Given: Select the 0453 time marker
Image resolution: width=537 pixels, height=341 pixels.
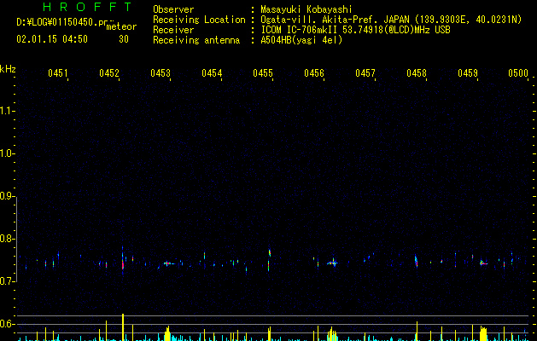Looking at the screenshot, I should (x=161, y=73).
